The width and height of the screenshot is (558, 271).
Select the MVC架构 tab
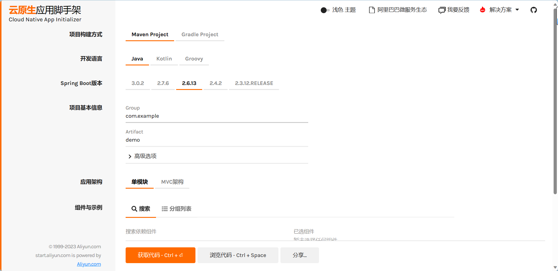172,182
